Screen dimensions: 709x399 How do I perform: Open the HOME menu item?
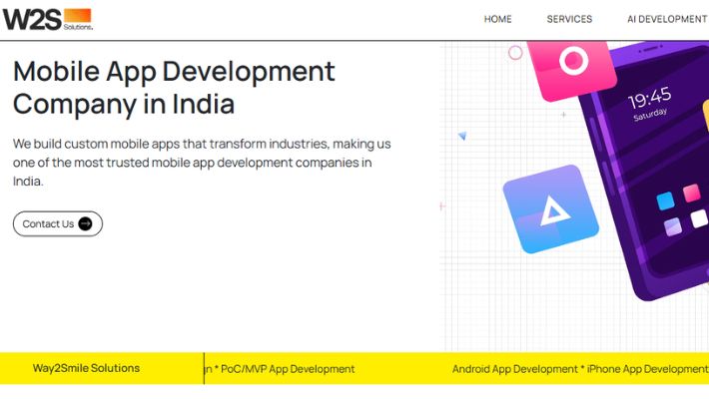(x=498, y=19)
